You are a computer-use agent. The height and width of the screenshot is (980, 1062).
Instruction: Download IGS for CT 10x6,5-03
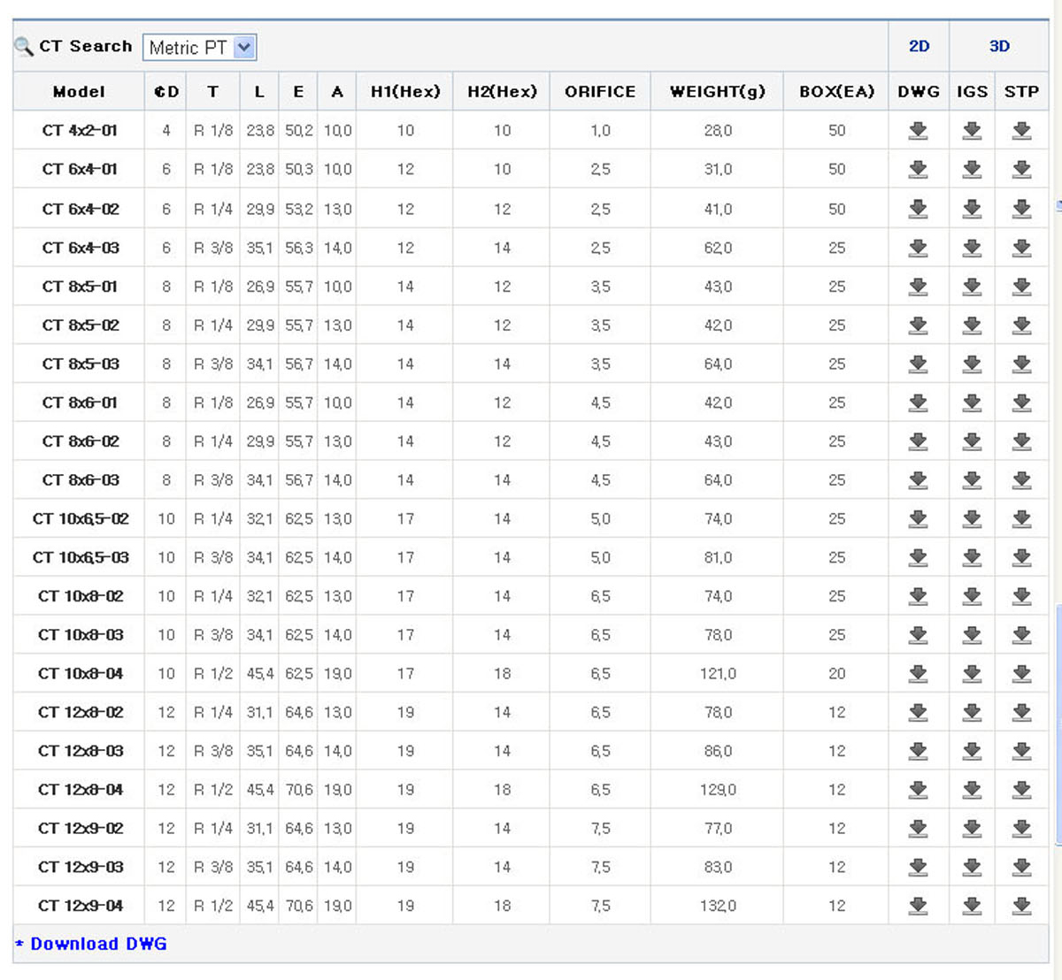tap(972, 557)
